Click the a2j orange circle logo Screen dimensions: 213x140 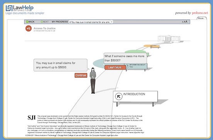tap(29, 29)
